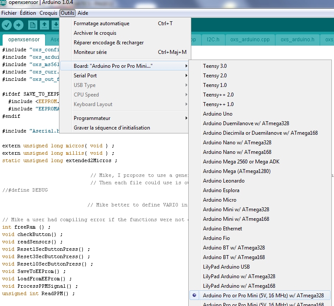The width and height of the screenshot is (334, 306).
Task: Select board Arduino Fio
Action: (x=260, y=238)
